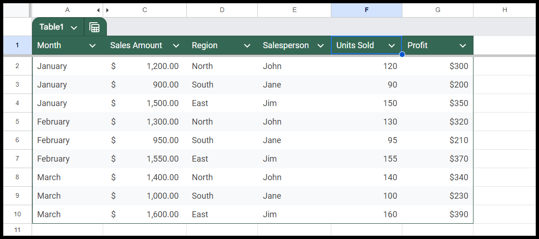Open the Month column filter dropdown

pos(92,45)
